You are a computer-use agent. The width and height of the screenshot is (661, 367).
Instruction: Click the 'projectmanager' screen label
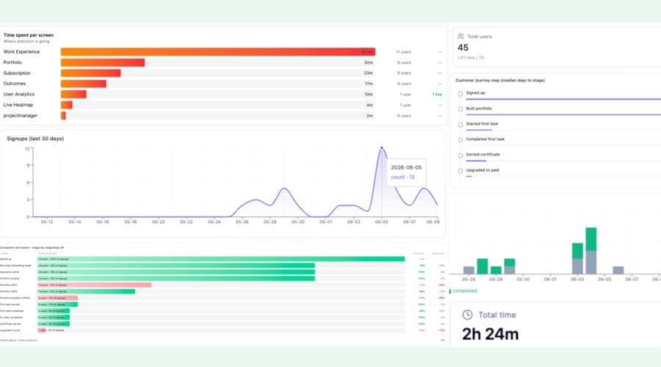coord(21,115)
